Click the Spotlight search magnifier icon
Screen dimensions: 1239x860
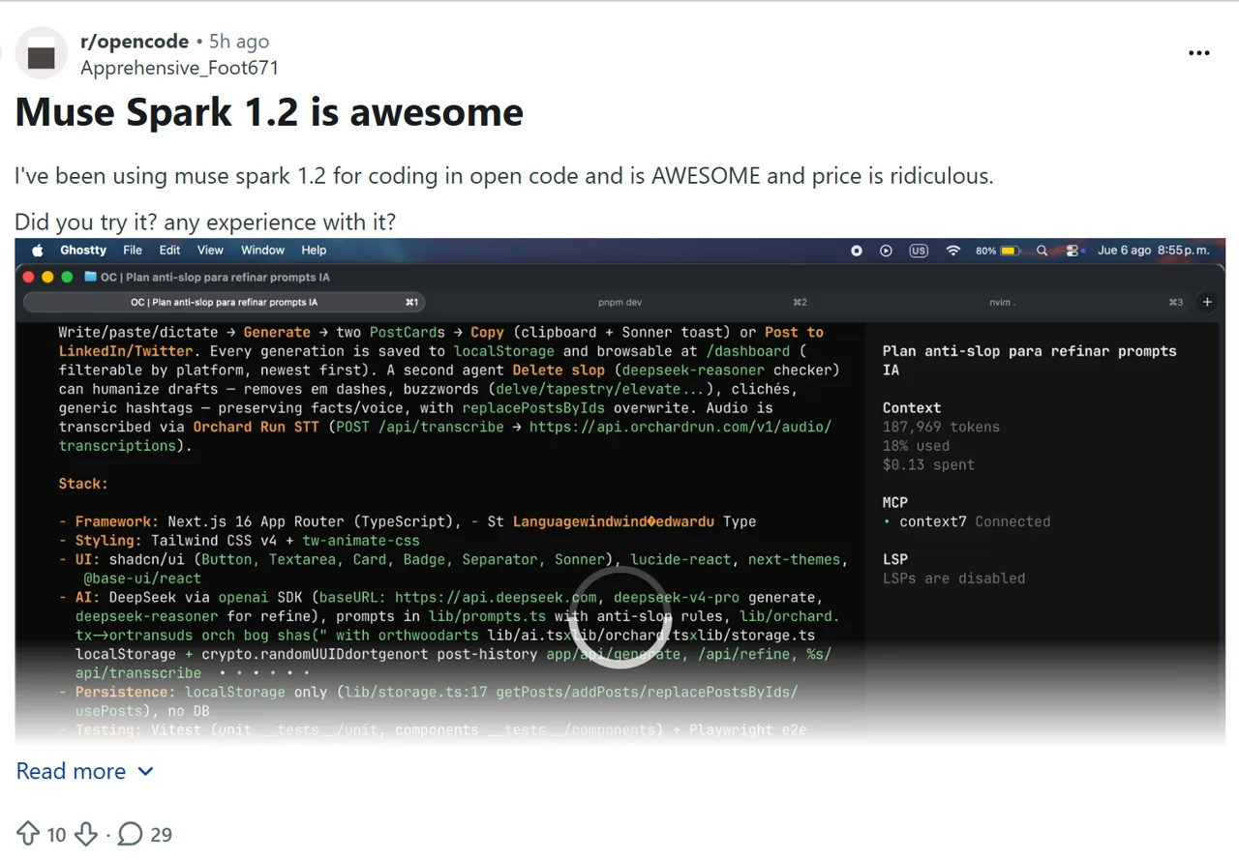1042,250
